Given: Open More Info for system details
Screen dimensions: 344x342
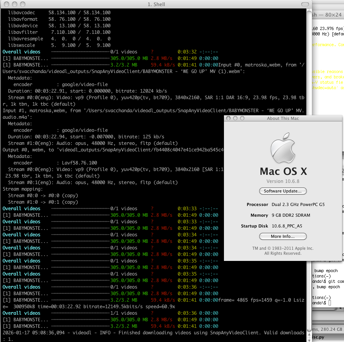Looking at the screenshot, I should (283, 236).
